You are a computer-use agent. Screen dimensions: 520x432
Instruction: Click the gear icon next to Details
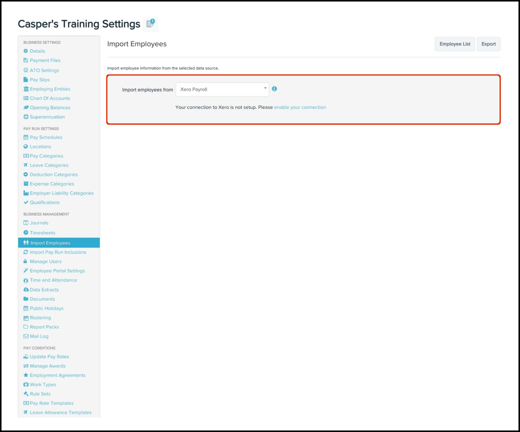[26, 51]
